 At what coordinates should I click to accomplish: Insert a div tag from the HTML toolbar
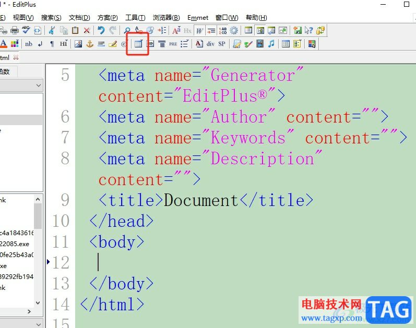(x=210, y=44)
